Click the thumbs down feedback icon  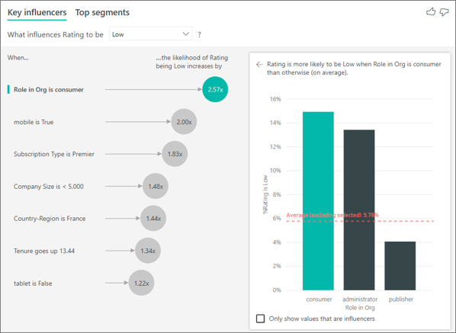[444, 12]
